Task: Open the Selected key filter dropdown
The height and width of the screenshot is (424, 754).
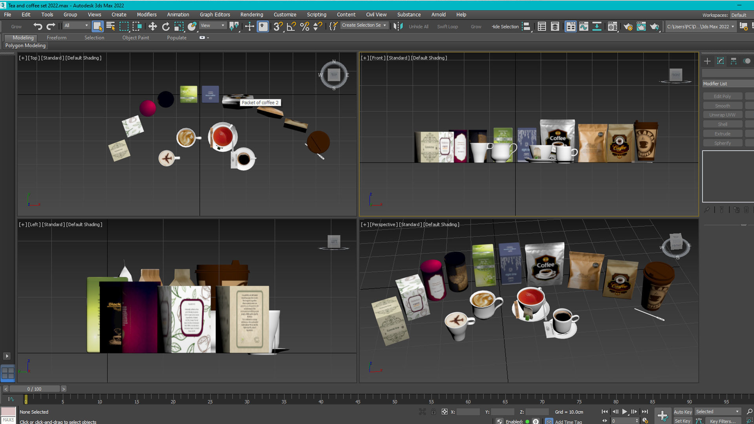Action: pos(717,411)
